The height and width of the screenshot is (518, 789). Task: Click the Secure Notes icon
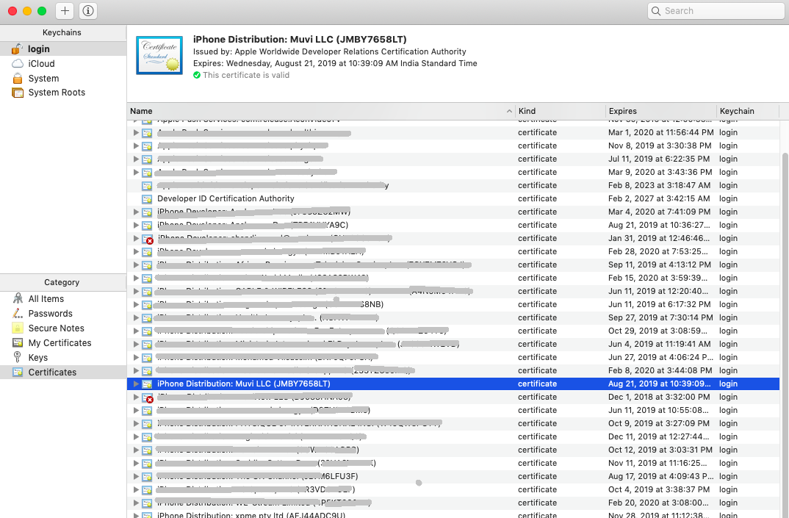point(18,328)
